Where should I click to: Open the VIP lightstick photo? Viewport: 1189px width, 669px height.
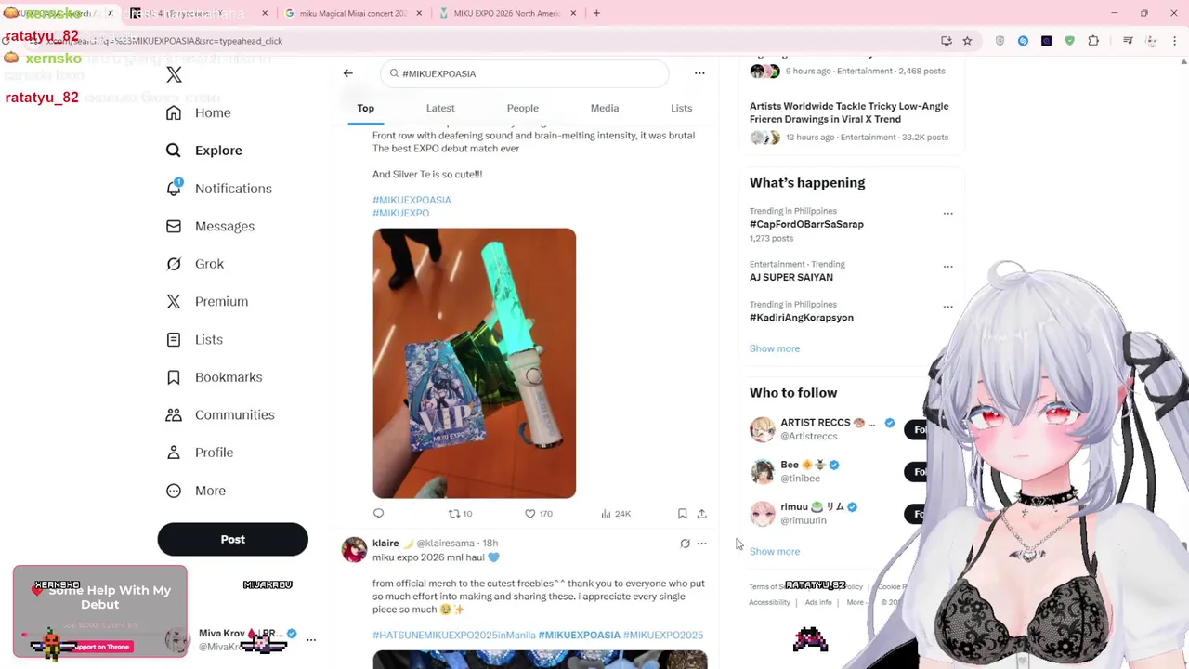[475, 363]
